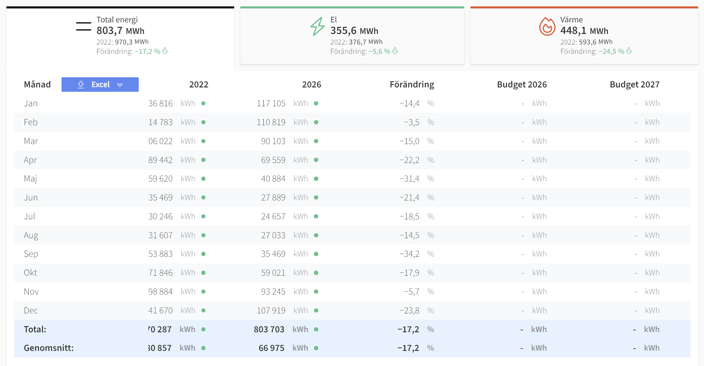The width and height of the screenshot is (704, 366).
Task: Switch to the El tab
Action: (x=352, y=35)
